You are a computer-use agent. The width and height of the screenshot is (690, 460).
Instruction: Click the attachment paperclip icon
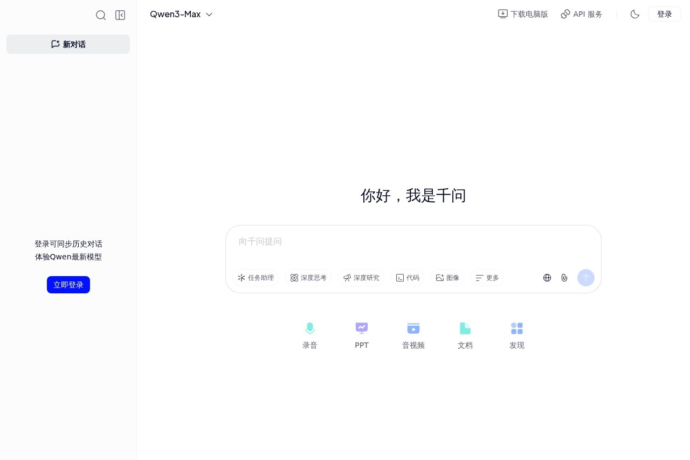coord(564,278)
